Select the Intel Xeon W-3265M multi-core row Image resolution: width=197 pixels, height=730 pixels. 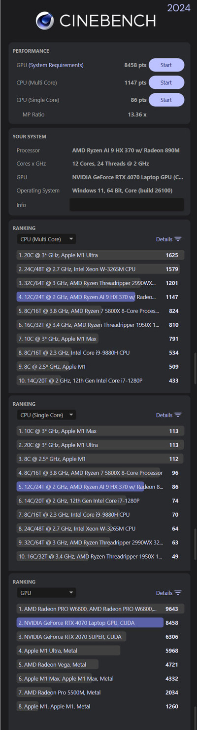tap(100, 269)
